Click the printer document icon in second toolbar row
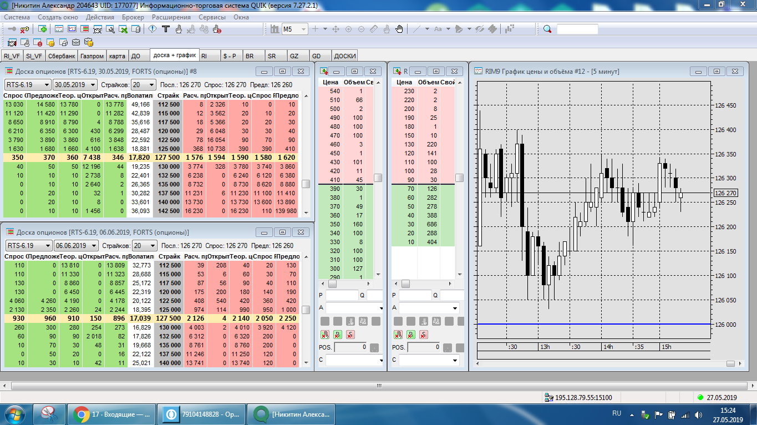This screenshot has width=757, height=425. click(x=63, y=42)
